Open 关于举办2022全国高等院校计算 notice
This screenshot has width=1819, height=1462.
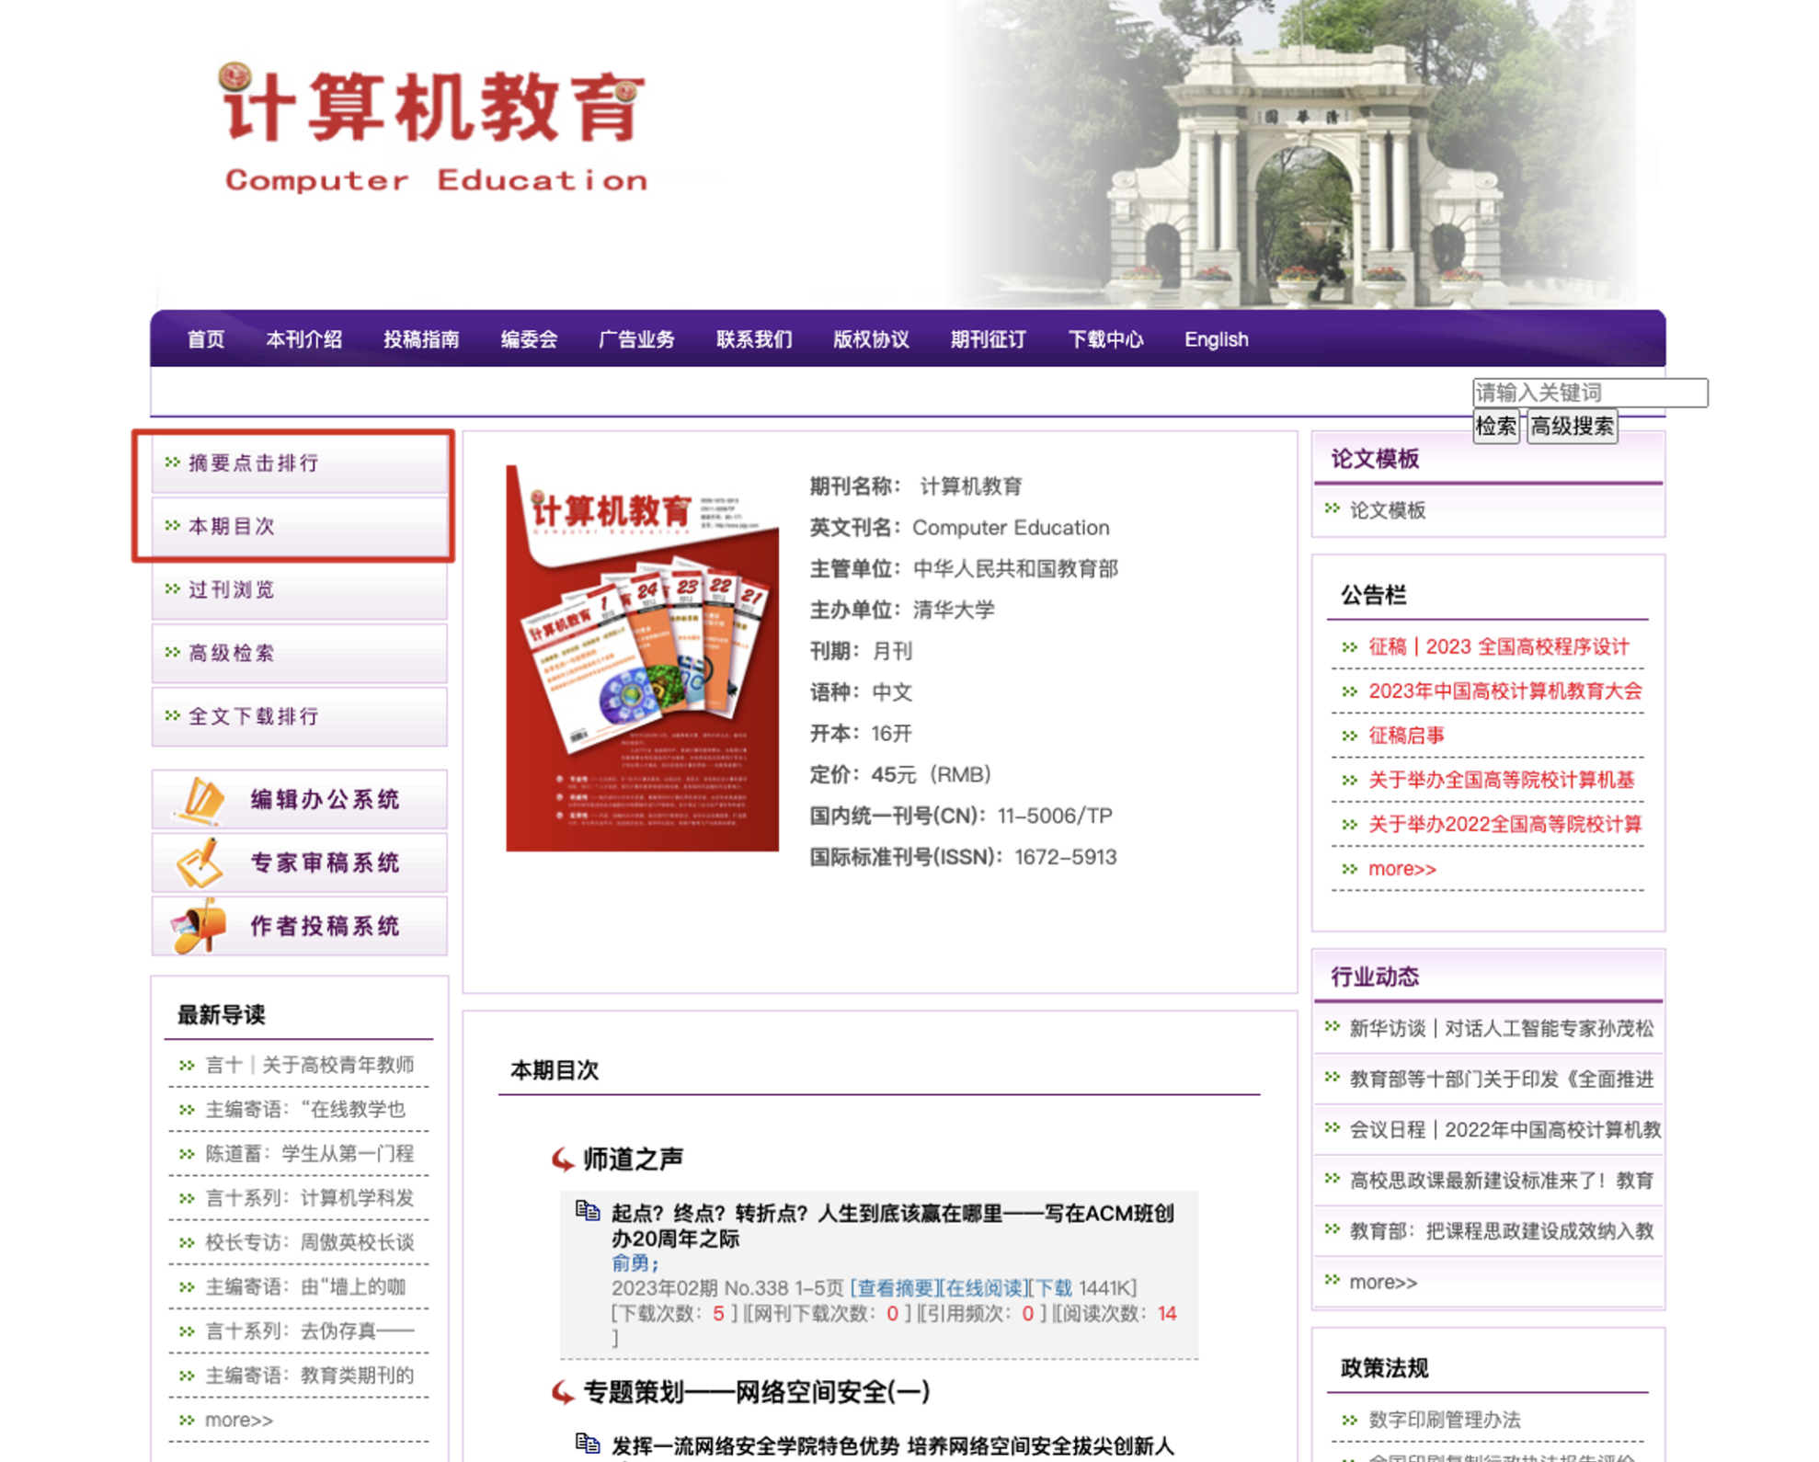click(1504, 824)
